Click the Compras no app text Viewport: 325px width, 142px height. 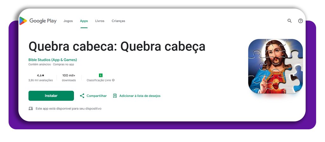[63, 64]
